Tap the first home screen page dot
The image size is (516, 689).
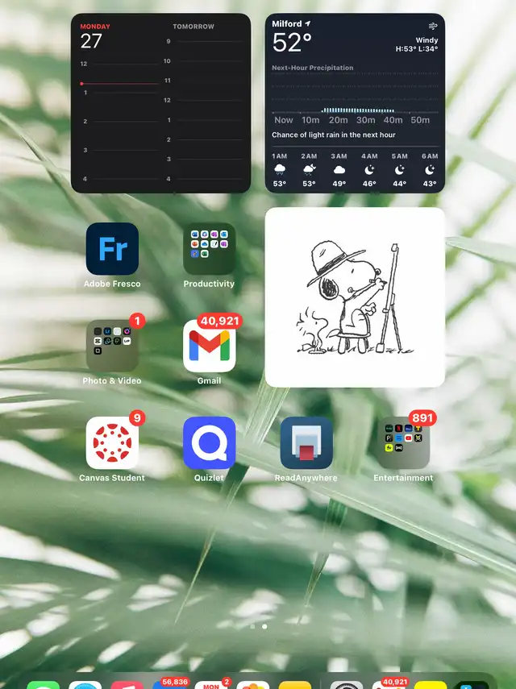click(x=252, y=626)
